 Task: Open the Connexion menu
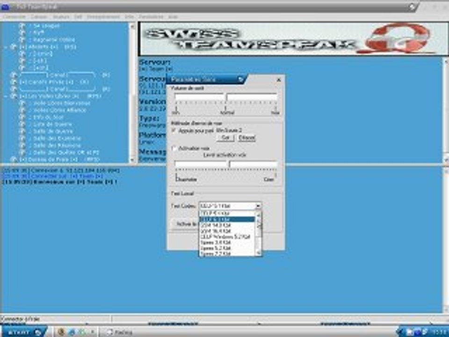point(14,17)
